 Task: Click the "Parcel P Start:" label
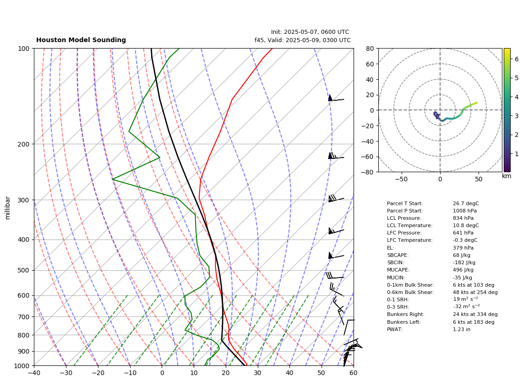404,211
